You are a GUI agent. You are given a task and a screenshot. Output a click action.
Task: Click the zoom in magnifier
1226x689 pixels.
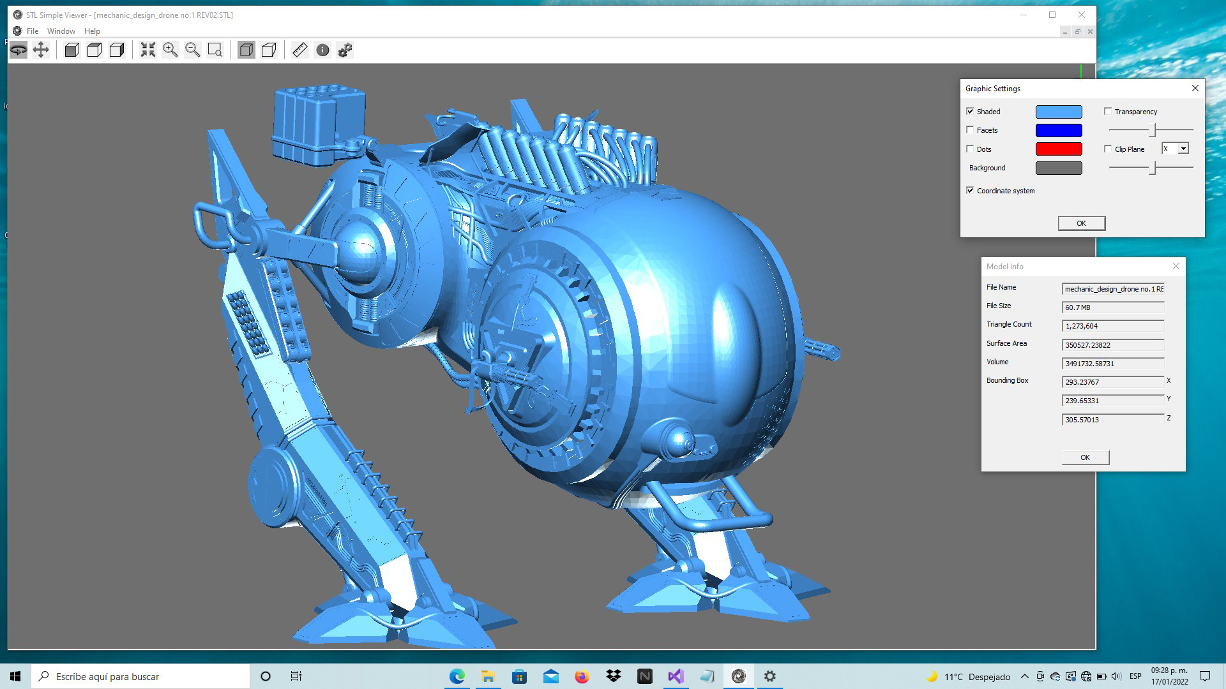point(170,50)
